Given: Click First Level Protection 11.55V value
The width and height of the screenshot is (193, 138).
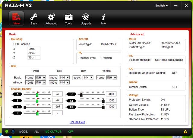Looking at the screenshot, I should (165, 114).
